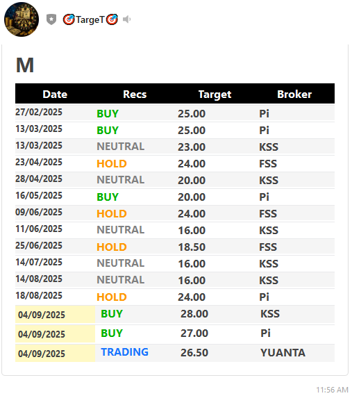Viewport: 352px width, 396px height.
Task: Click the 18.50 target from FSS
Action: [x=192, y=247]
